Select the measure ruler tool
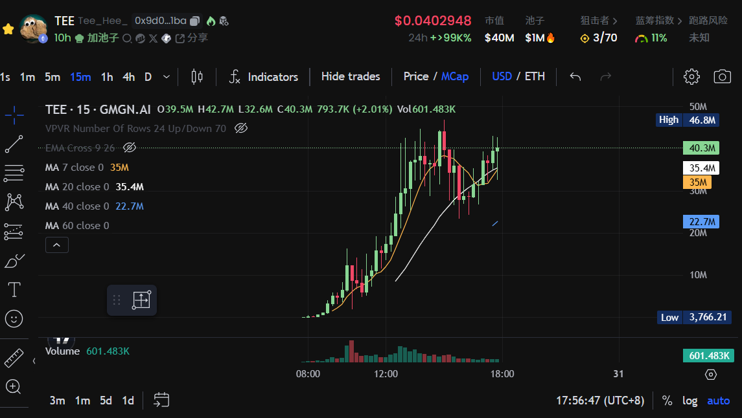The image size is (742, 418). click(14, 356)
